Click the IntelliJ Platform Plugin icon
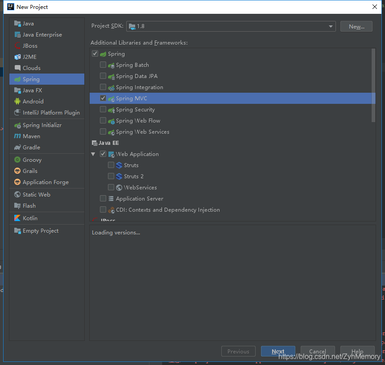The width and height of the screenshot is (385, 365). coord(17,113)
